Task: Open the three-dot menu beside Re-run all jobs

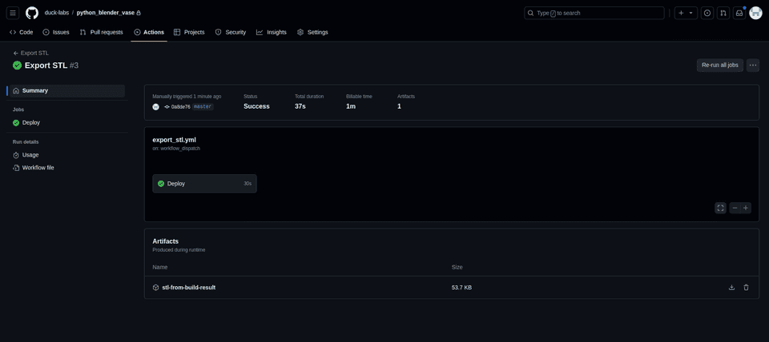Action: pyautogui.click(x=752, y=66)
